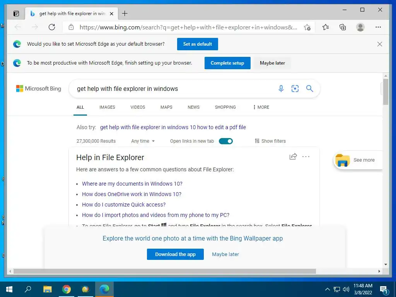Open taskbar search magnifier

(28, 289)
